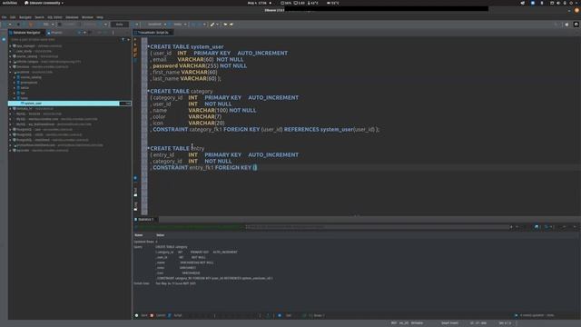The image size is (581, 327).
Task: Switch to the Projects tab
Action: [x=54, y=33]
